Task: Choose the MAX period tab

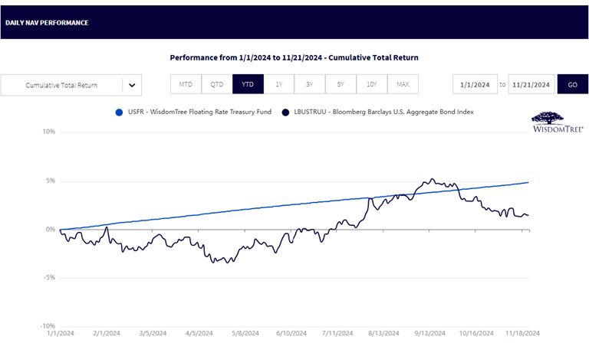Action: click(403, 84)
